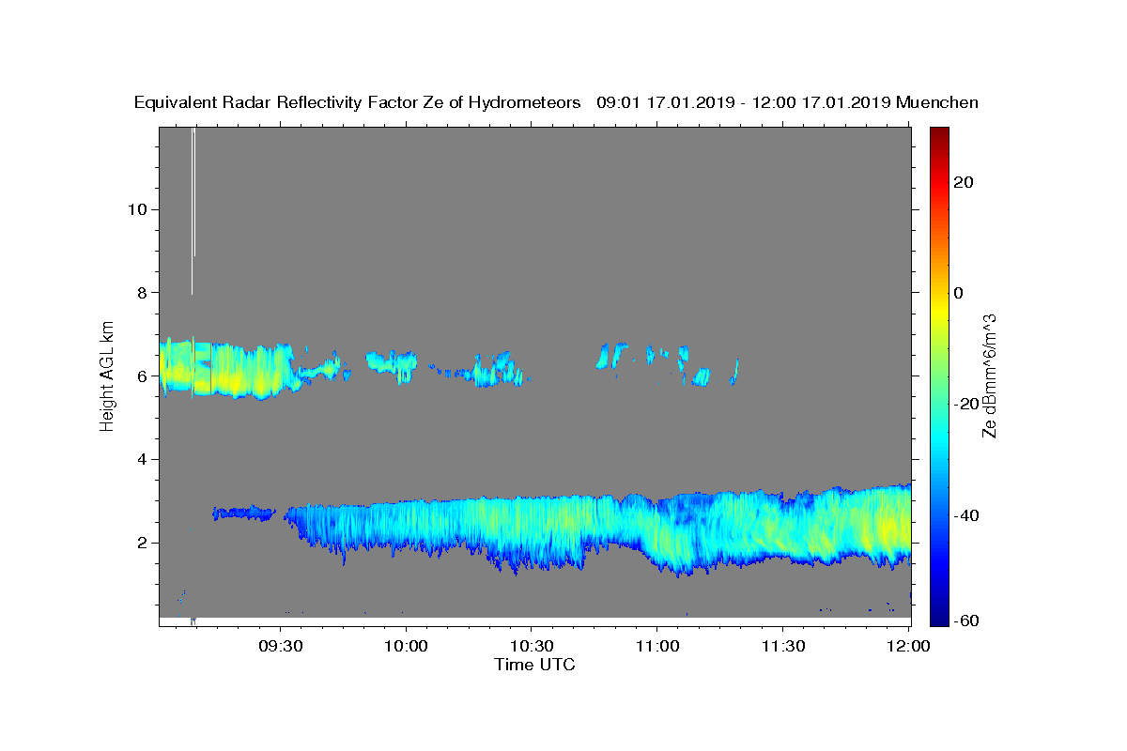The image size is (1127, 751).
Task: Click the yellow-green low cloud patch near 12:00
Action: [x=888, y=530]
